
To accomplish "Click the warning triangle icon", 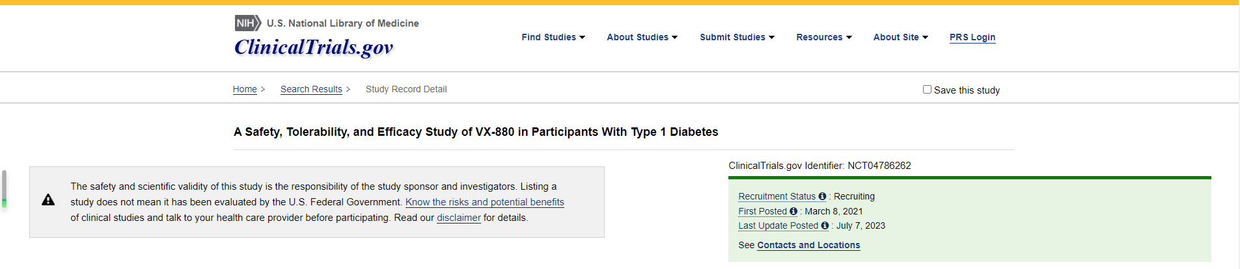I will (48, 200).
